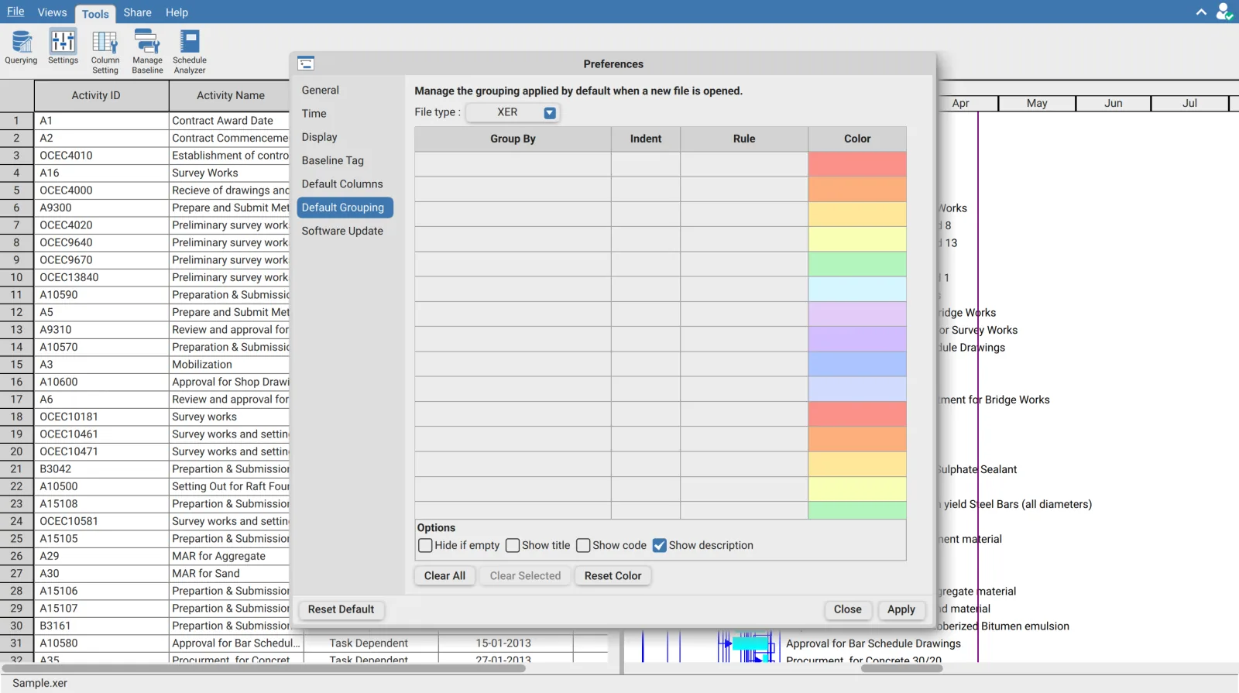Select activity OCEC4010 cell
The image size is (1239, 693).
click(101, 156)
